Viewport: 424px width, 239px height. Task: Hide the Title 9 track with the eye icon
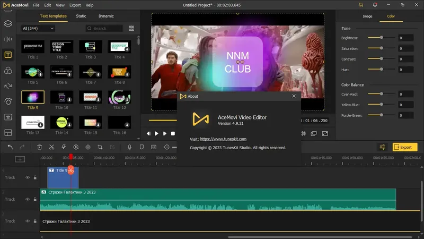coord(28,177)
